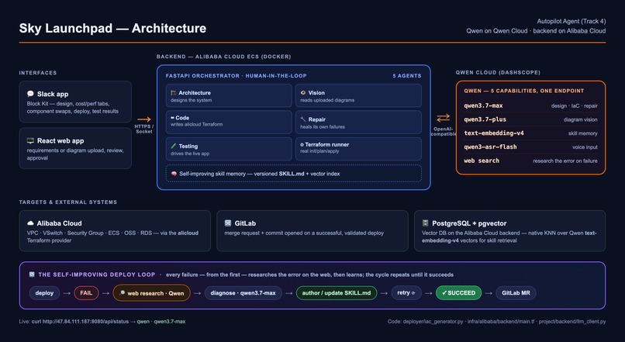Click the orange two-way arrows above OpenAI-compatible
This screenshot has width=625, height=342.
point(443,118)
